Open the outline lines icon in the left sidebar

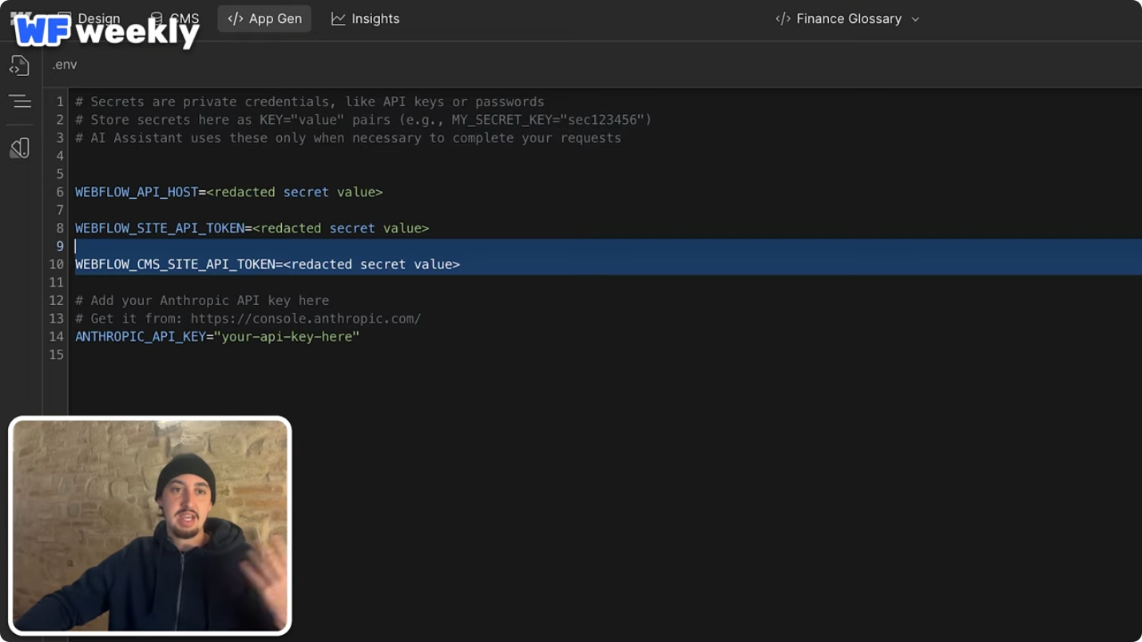point(19,101)
